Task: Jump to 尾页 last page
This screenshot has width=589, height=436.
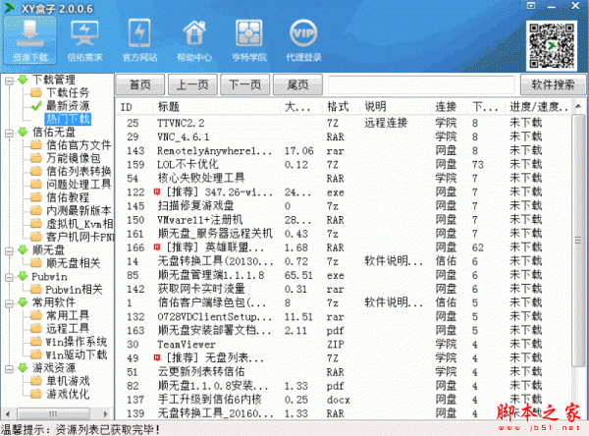Action: 297,84
